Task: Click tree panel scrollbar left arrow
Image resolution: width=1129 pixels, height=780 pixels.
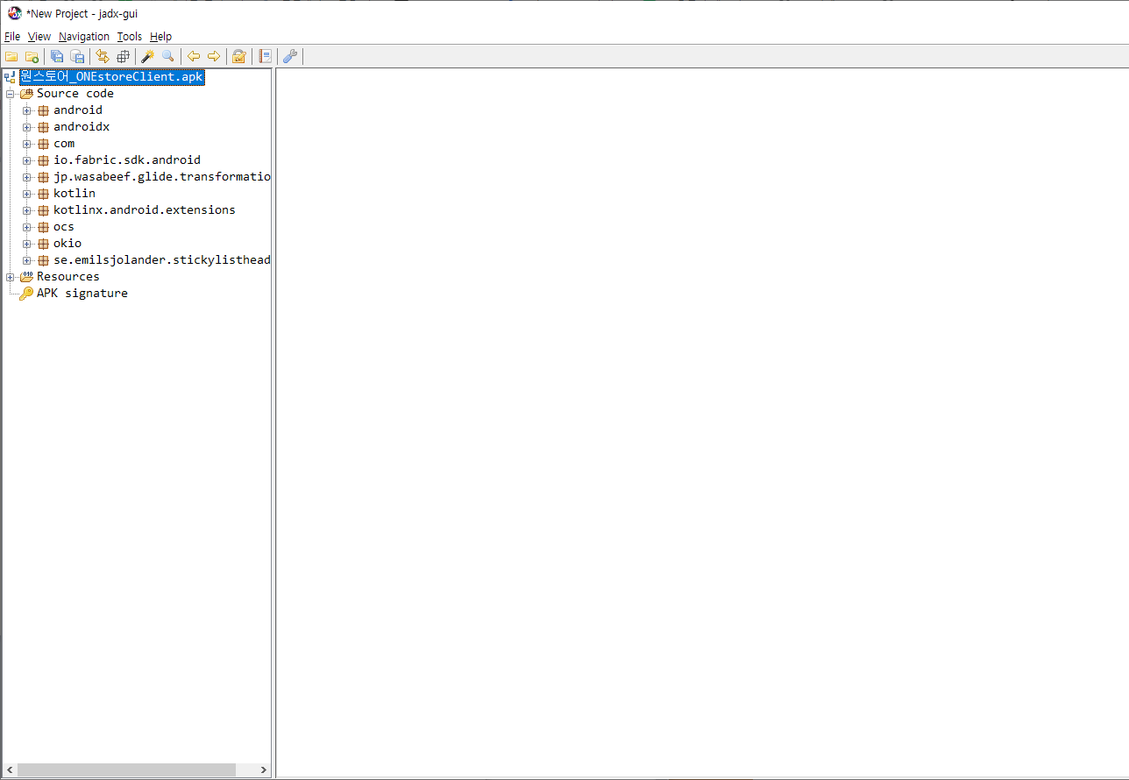Action: point(10,769)
